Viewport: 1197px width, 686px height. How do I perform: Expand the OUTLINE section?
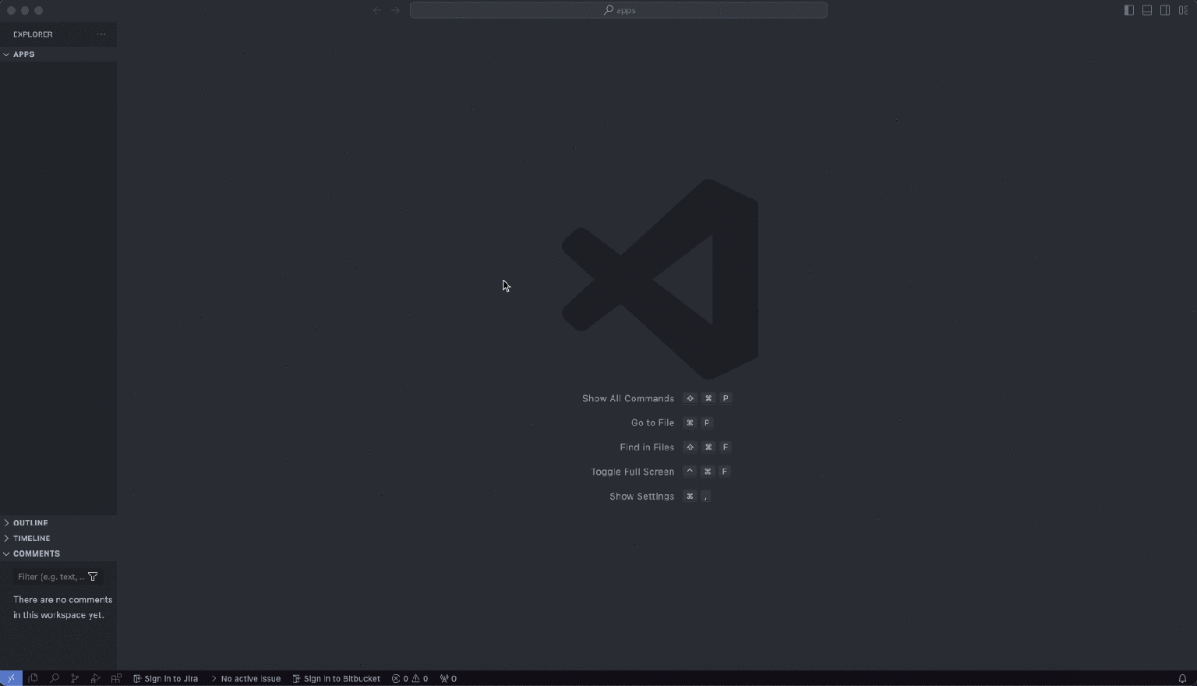pyautogui.click(x=58, y=522)
